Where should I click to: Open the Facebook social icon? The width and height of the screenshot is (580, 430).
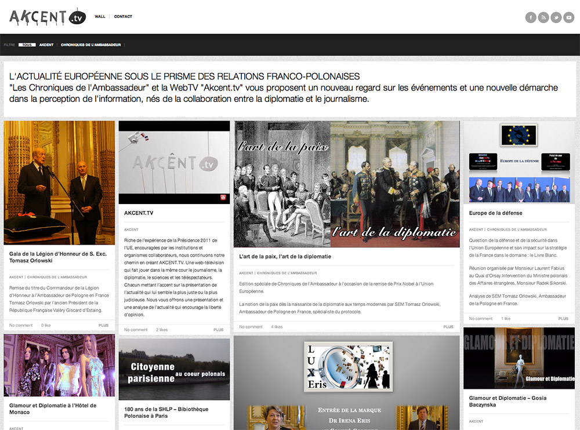[x=531, y=17]
